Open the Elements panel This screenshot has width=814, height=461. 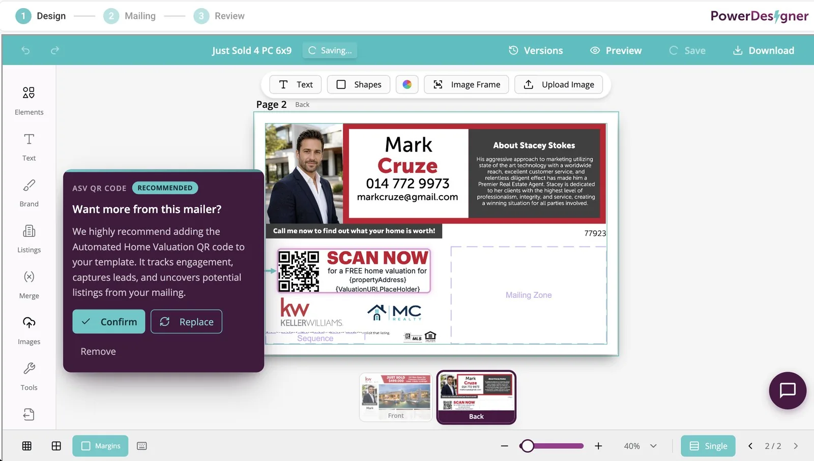point(29,101)
